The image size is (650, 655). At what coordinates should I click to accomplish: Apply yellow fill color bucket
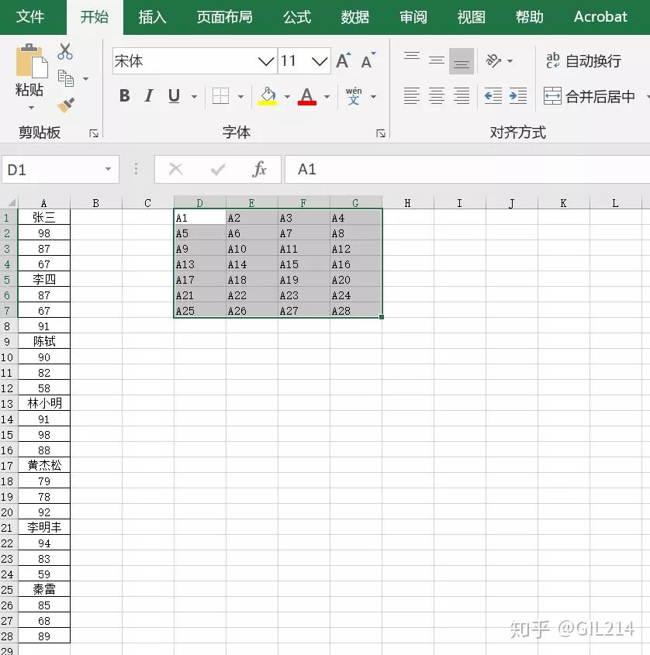pos(268,96)
